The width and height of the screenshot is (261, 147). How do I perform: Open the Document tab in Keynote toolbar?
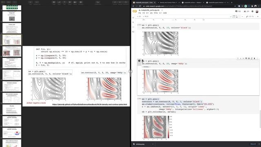(126, 2)
